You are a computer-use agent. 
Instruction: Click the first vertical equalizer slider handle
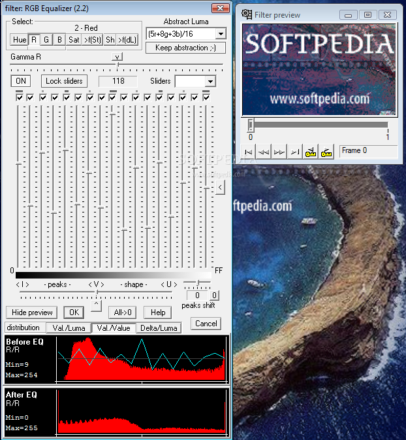19,163
